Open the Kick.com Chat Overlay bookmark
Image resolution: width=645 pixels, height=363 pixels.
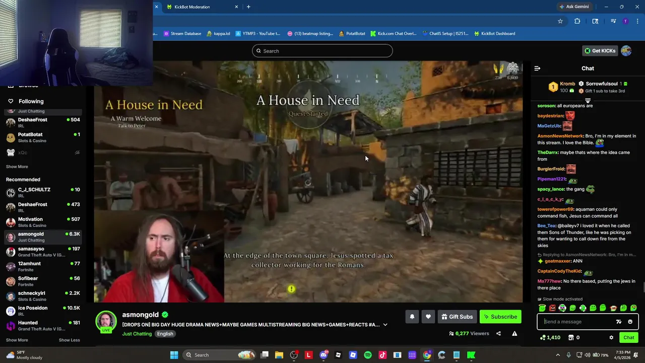(x=394, y=33)
